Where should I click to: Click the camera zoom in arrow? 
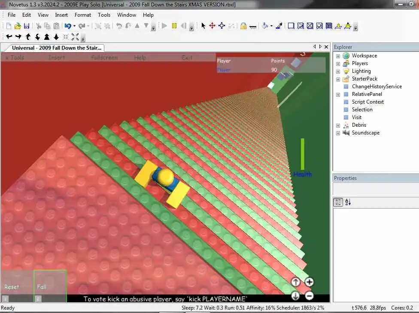(x=47, y=37)
